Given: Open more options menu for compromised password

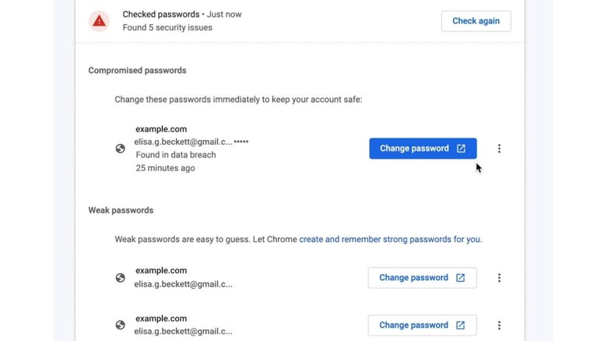Looking at the screenshot, I should tap(499, 149).
